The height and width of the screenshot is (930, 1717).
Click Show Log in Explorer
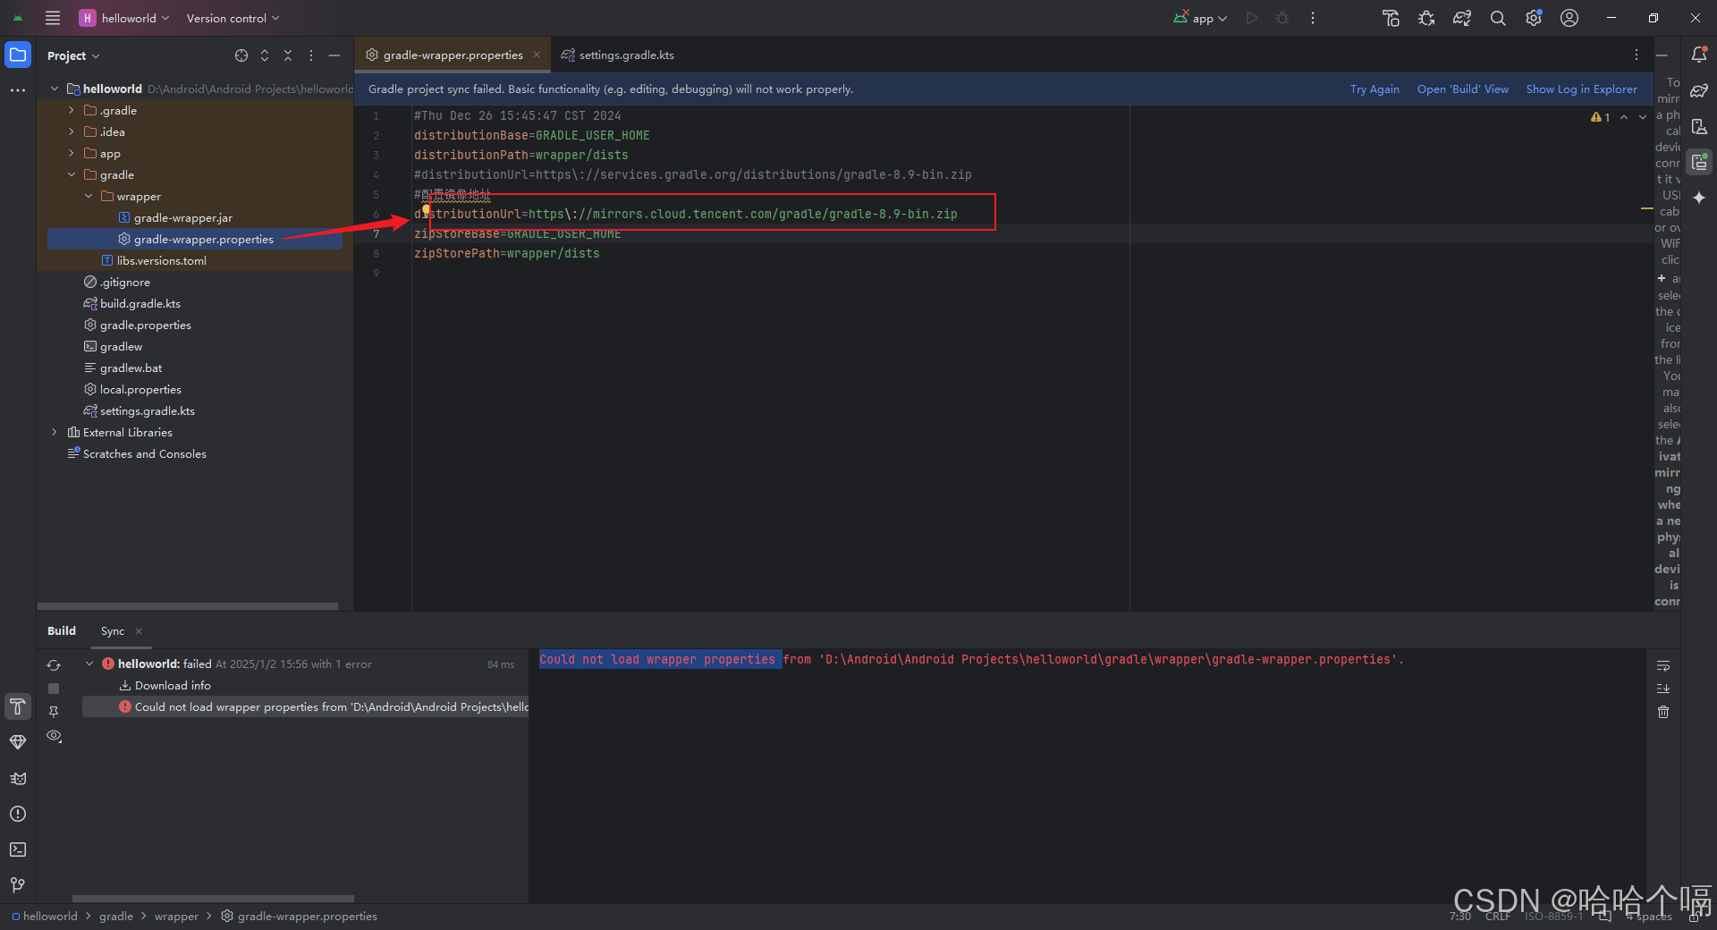coord(1581,89)
